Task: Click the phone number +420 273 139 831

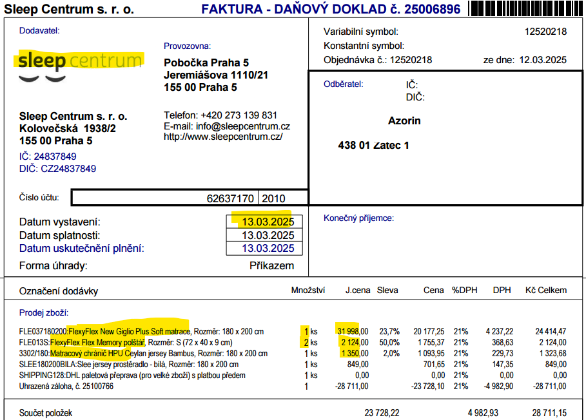Action: coord(239,115)
